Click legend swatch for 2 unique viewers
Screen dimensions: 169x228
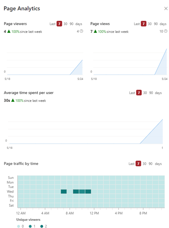(x=42, y=226)
